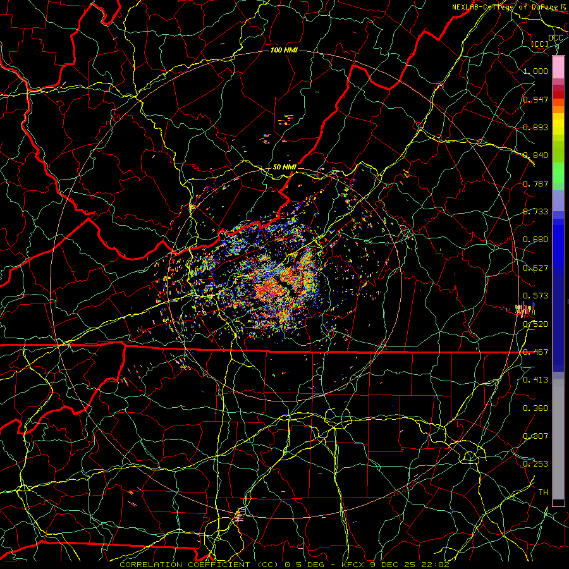Click the 0.307 scale value
The image size is (569, 569).
click(535, 436)
